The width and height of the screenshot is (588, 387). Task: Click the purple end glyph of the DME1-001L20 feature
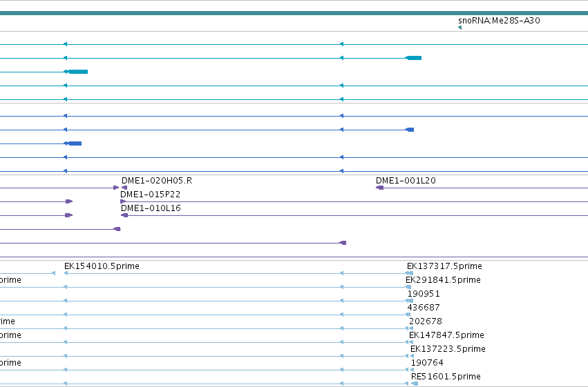coord(379,188)
